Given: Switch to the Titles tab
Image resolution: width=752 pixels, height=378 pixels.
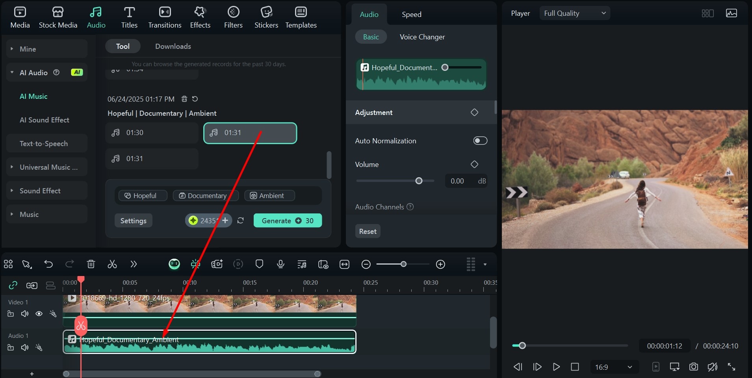Looking at the screenshot, I should (129, 18).
